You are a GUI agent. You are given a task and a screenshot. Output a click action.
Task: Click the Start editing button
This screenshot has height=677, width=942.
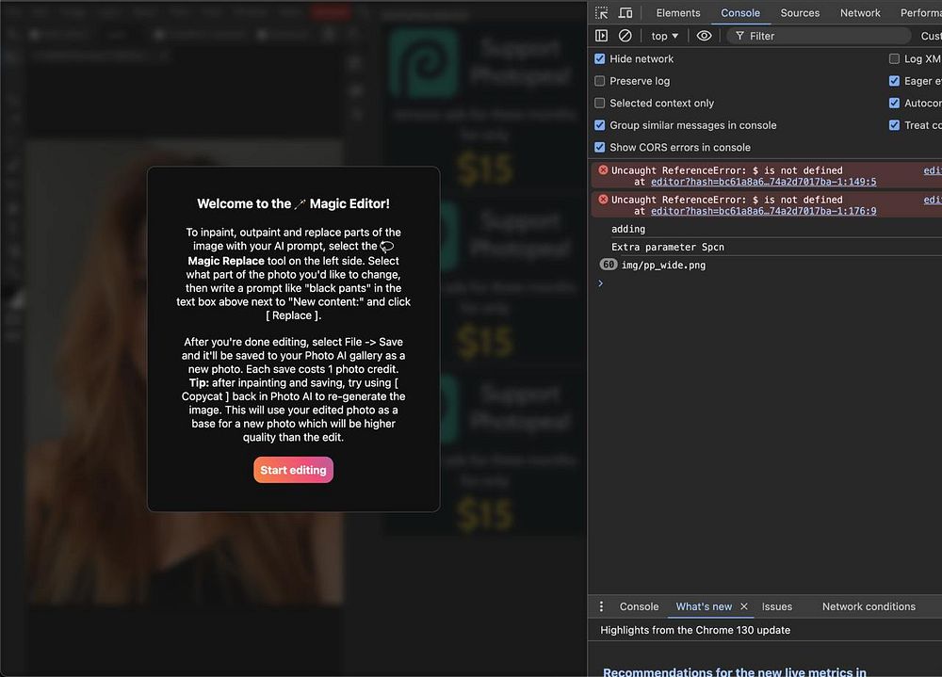[x=293, y=470]
